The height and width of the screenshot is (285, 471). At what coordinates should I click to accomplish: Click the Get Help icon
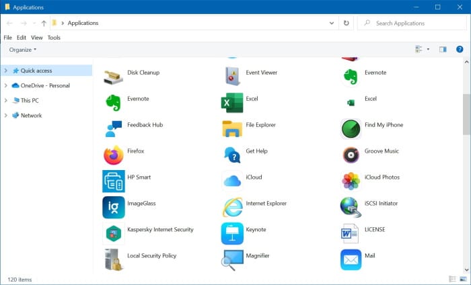(232, 155)
